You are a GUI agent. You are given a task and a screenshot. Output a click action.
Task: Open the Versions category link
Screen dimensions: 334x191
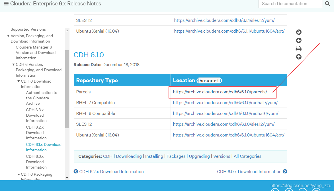[x=222, y=156]
